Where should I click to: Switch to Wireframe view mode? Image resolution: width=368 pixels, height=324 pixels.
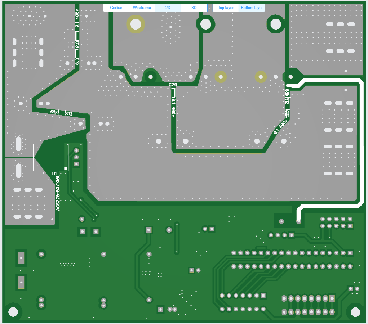(x=142, y=8)
